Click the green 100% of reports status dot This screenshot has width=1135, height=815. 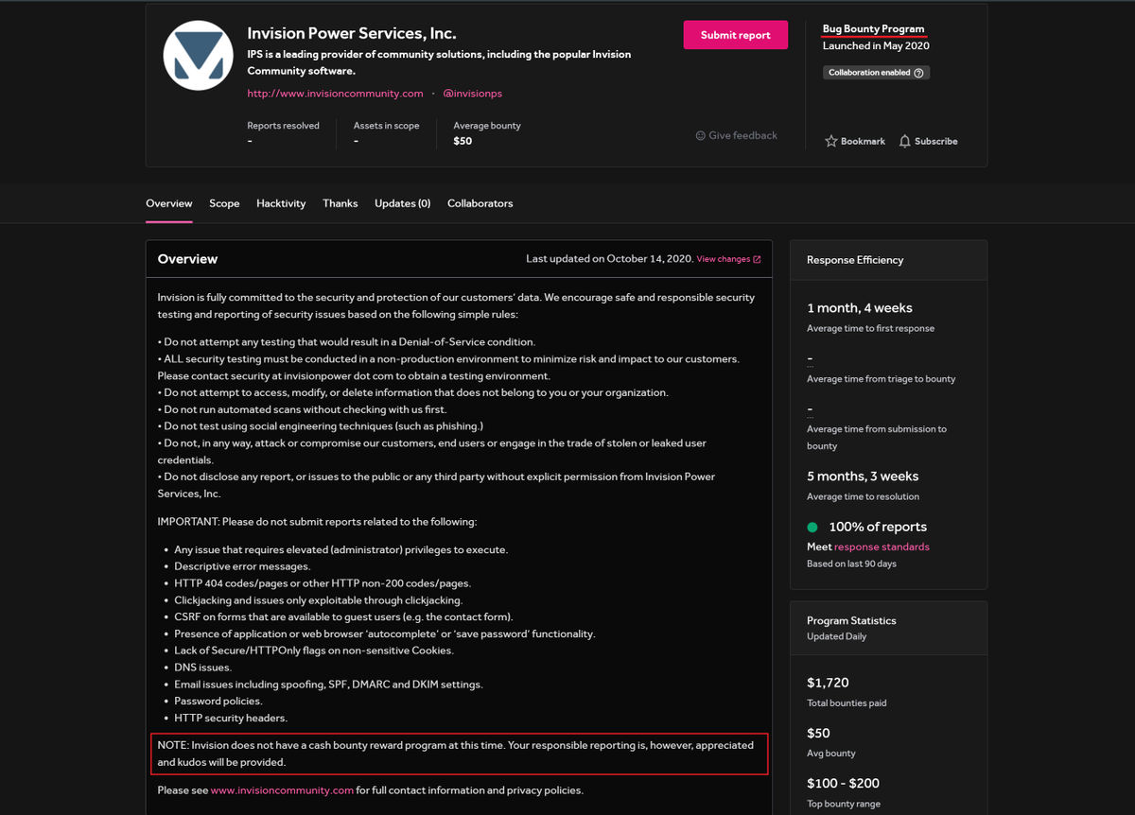tap(812, 528)
